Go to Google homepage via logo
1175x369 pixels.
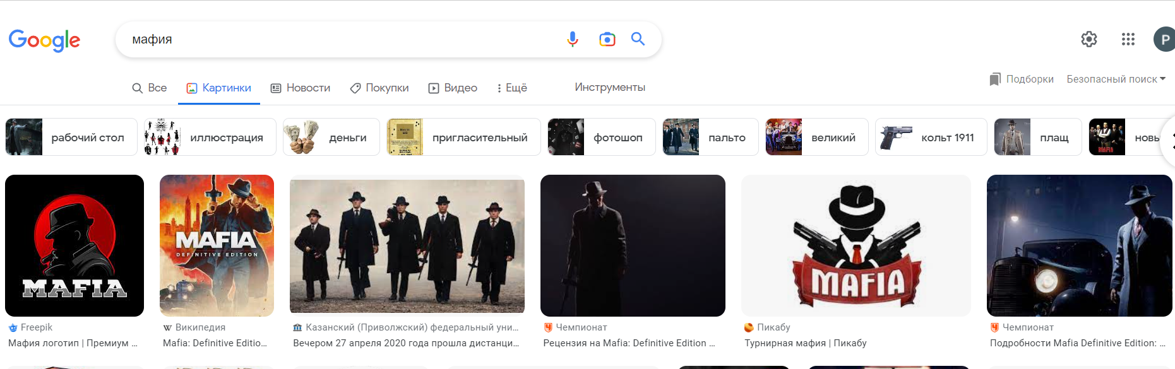[x=44, y=40]
